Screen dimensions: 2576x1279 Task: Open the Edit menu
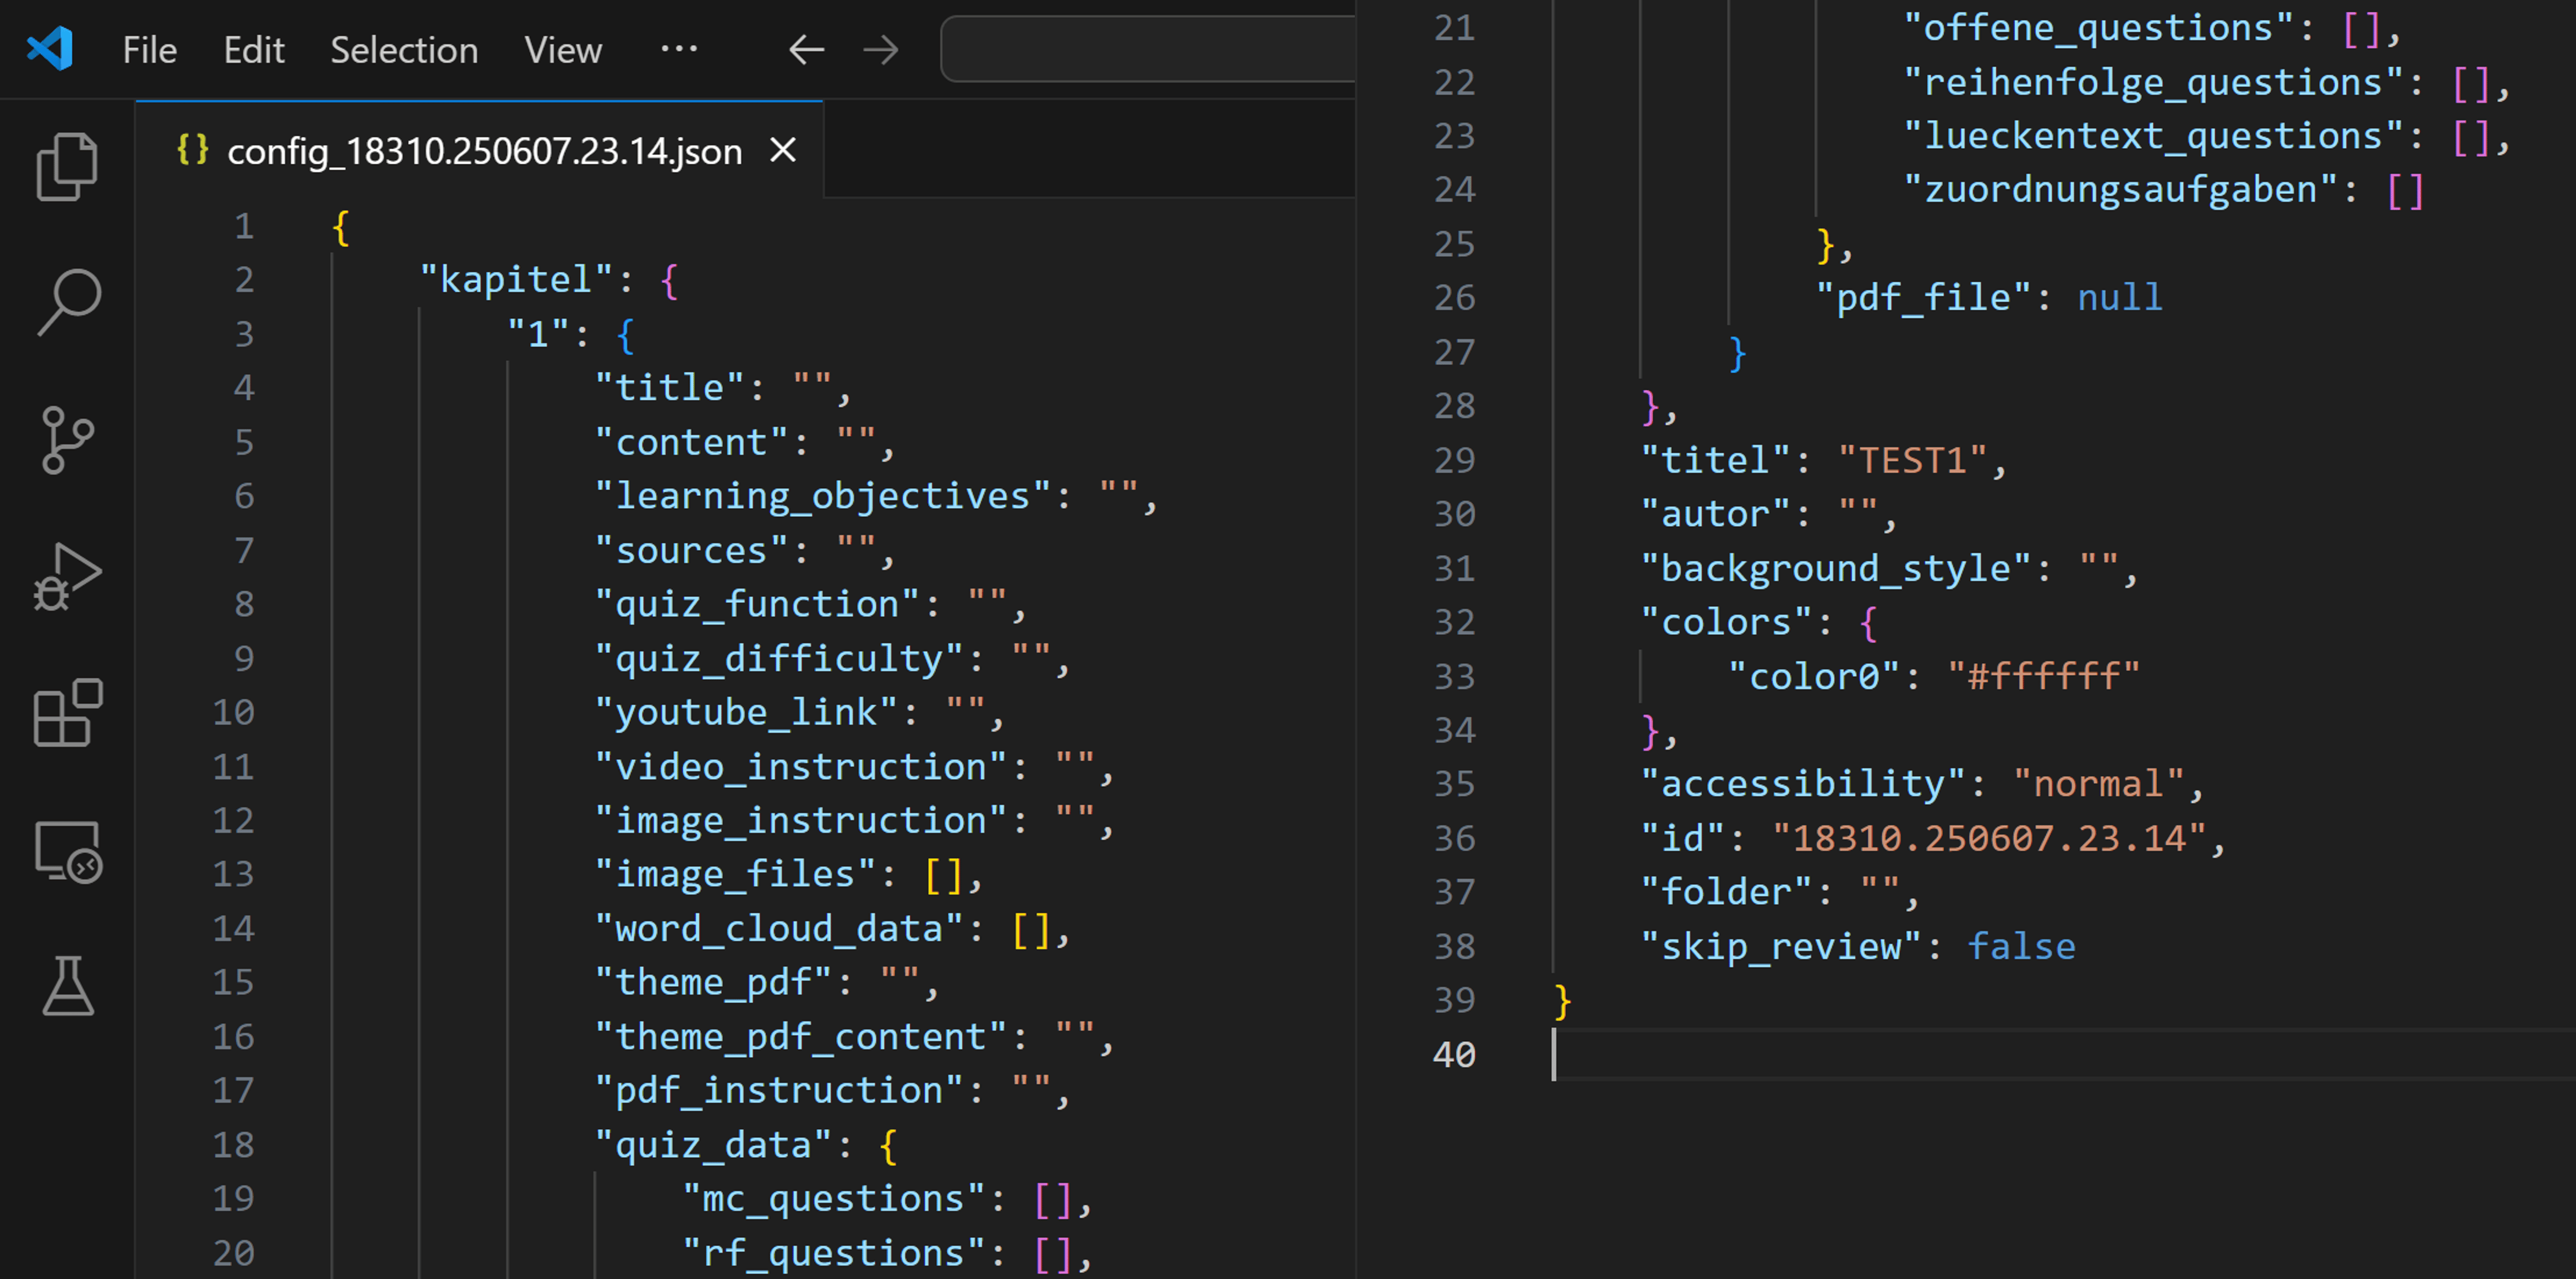[x=254, y=50]
